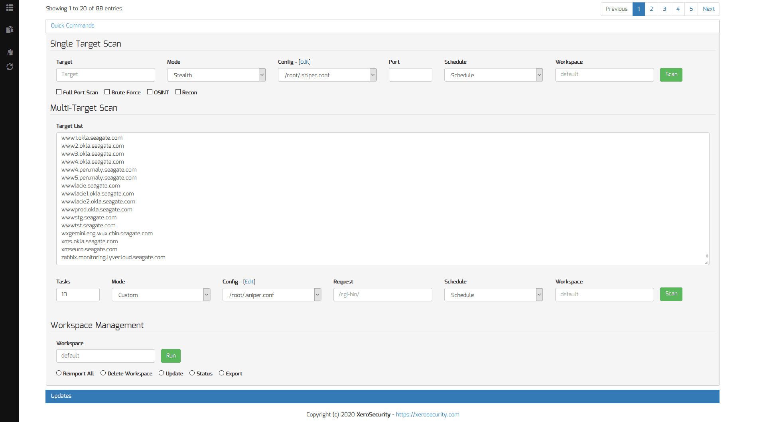Check the Brute Force option
759x422 pixels.
107,92
